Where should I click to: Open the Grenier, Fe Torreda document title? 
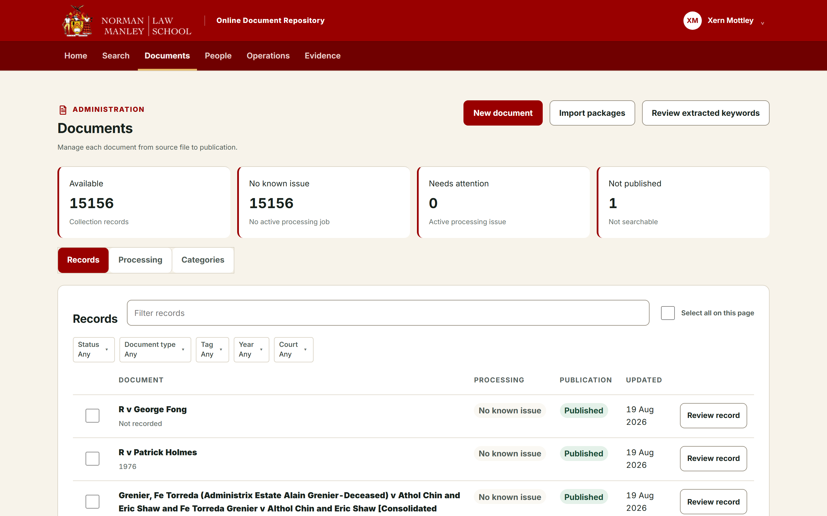click(289, 502)
